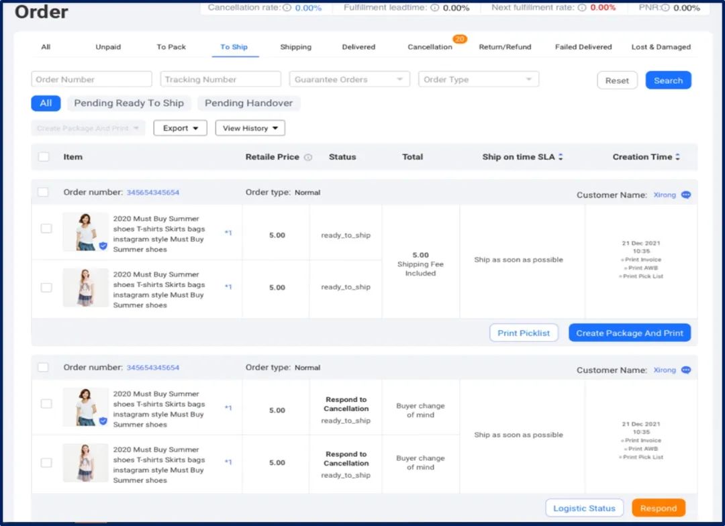Click the Order Number input field

tap(91, 79)
